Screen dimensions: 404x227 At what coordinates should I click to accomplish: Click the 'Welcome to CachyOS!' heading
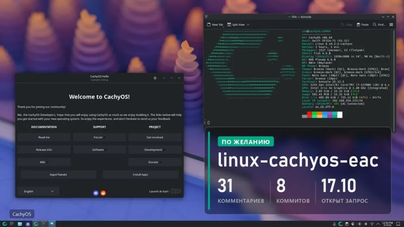[x=99, y=97]
